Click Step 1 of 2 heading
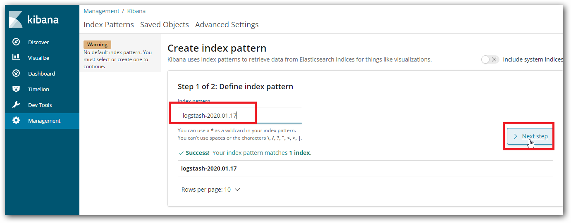571x223 pixels. pos(235,87)
